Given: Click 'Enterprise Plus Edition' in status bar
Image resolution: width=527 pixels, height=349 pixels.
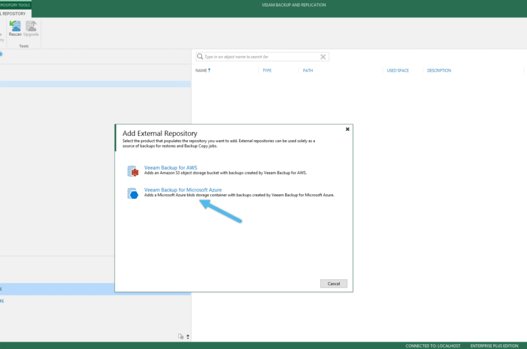Looking at the screenshot, I should tap(494, 346).
